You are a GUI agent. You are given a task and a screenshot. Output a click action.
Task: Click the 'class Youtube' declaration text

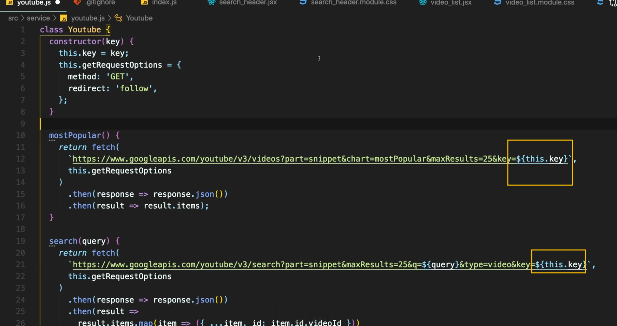tap(71, 30)
